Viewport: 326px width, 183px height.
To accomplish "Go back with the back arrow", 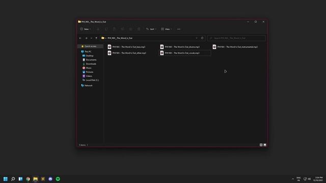I will [80, 38].
